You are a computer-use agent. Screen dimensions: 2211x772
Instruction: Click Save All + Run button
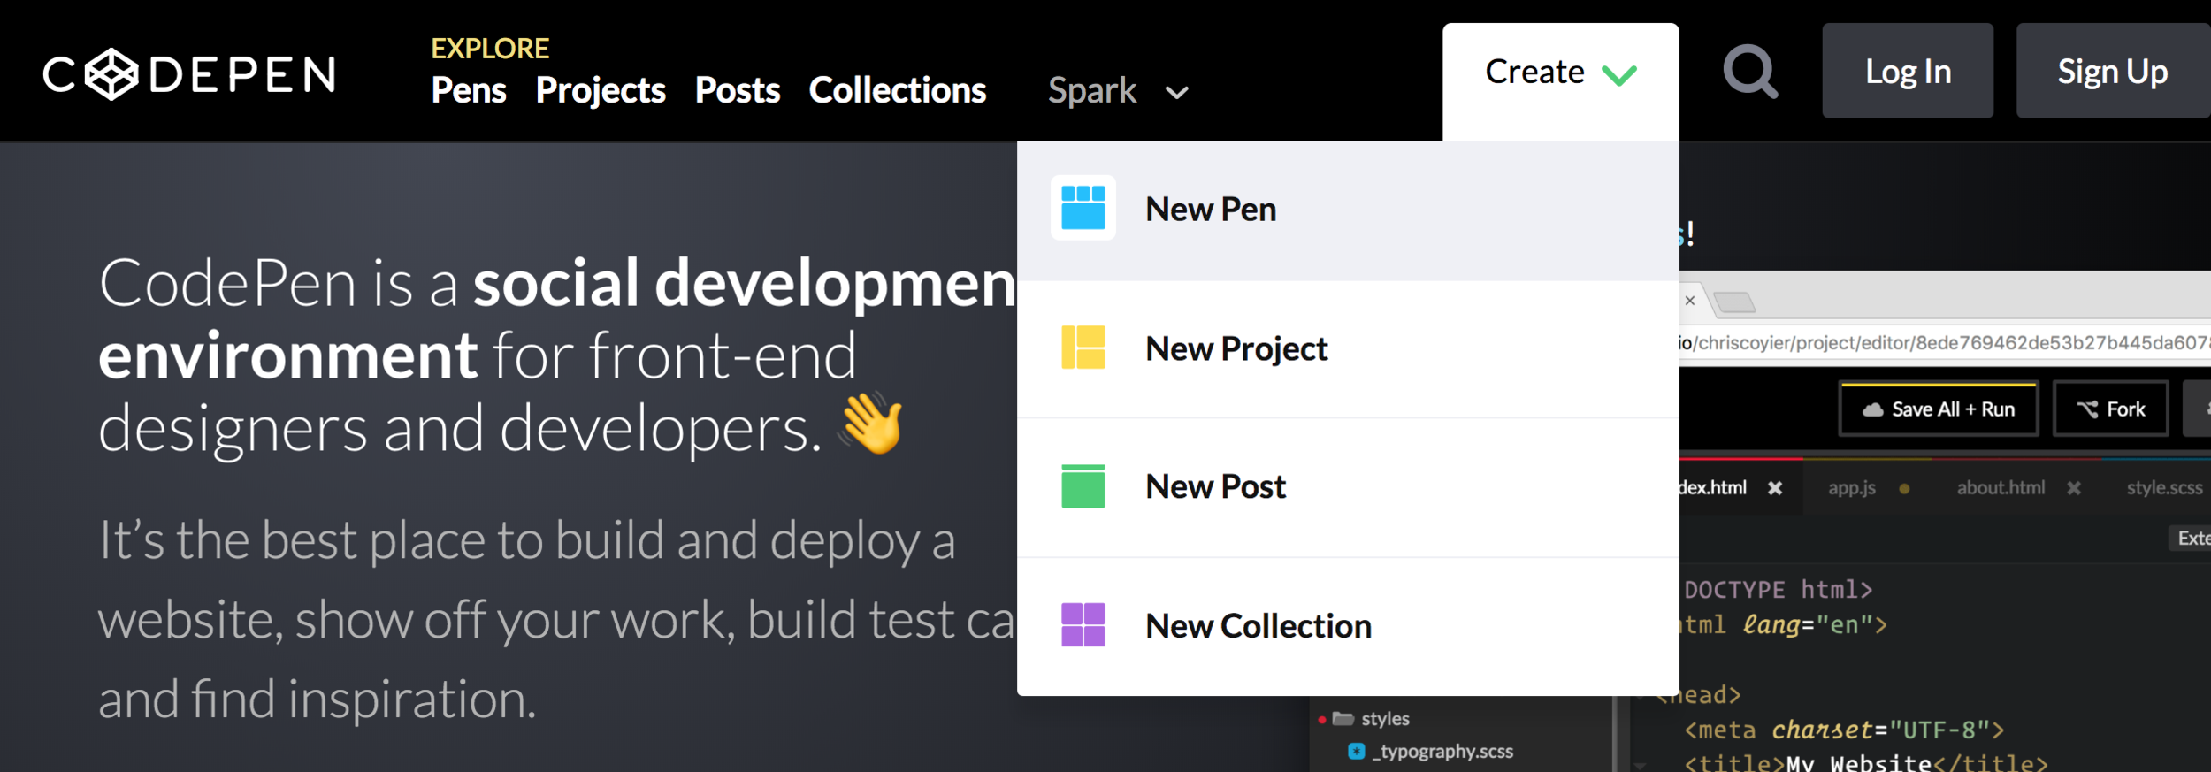tap(1939, 409)
